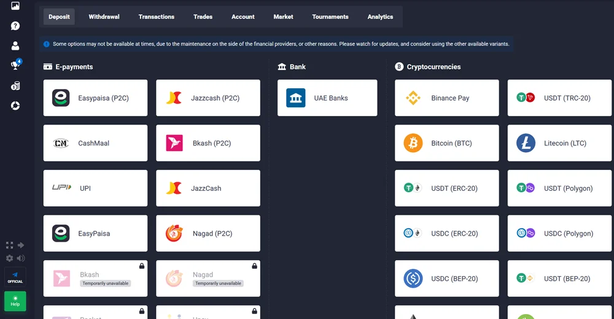Select Jazzcash (P2C) payment method
The height and width of the screenshot is (319, 614).
(208, 98)
